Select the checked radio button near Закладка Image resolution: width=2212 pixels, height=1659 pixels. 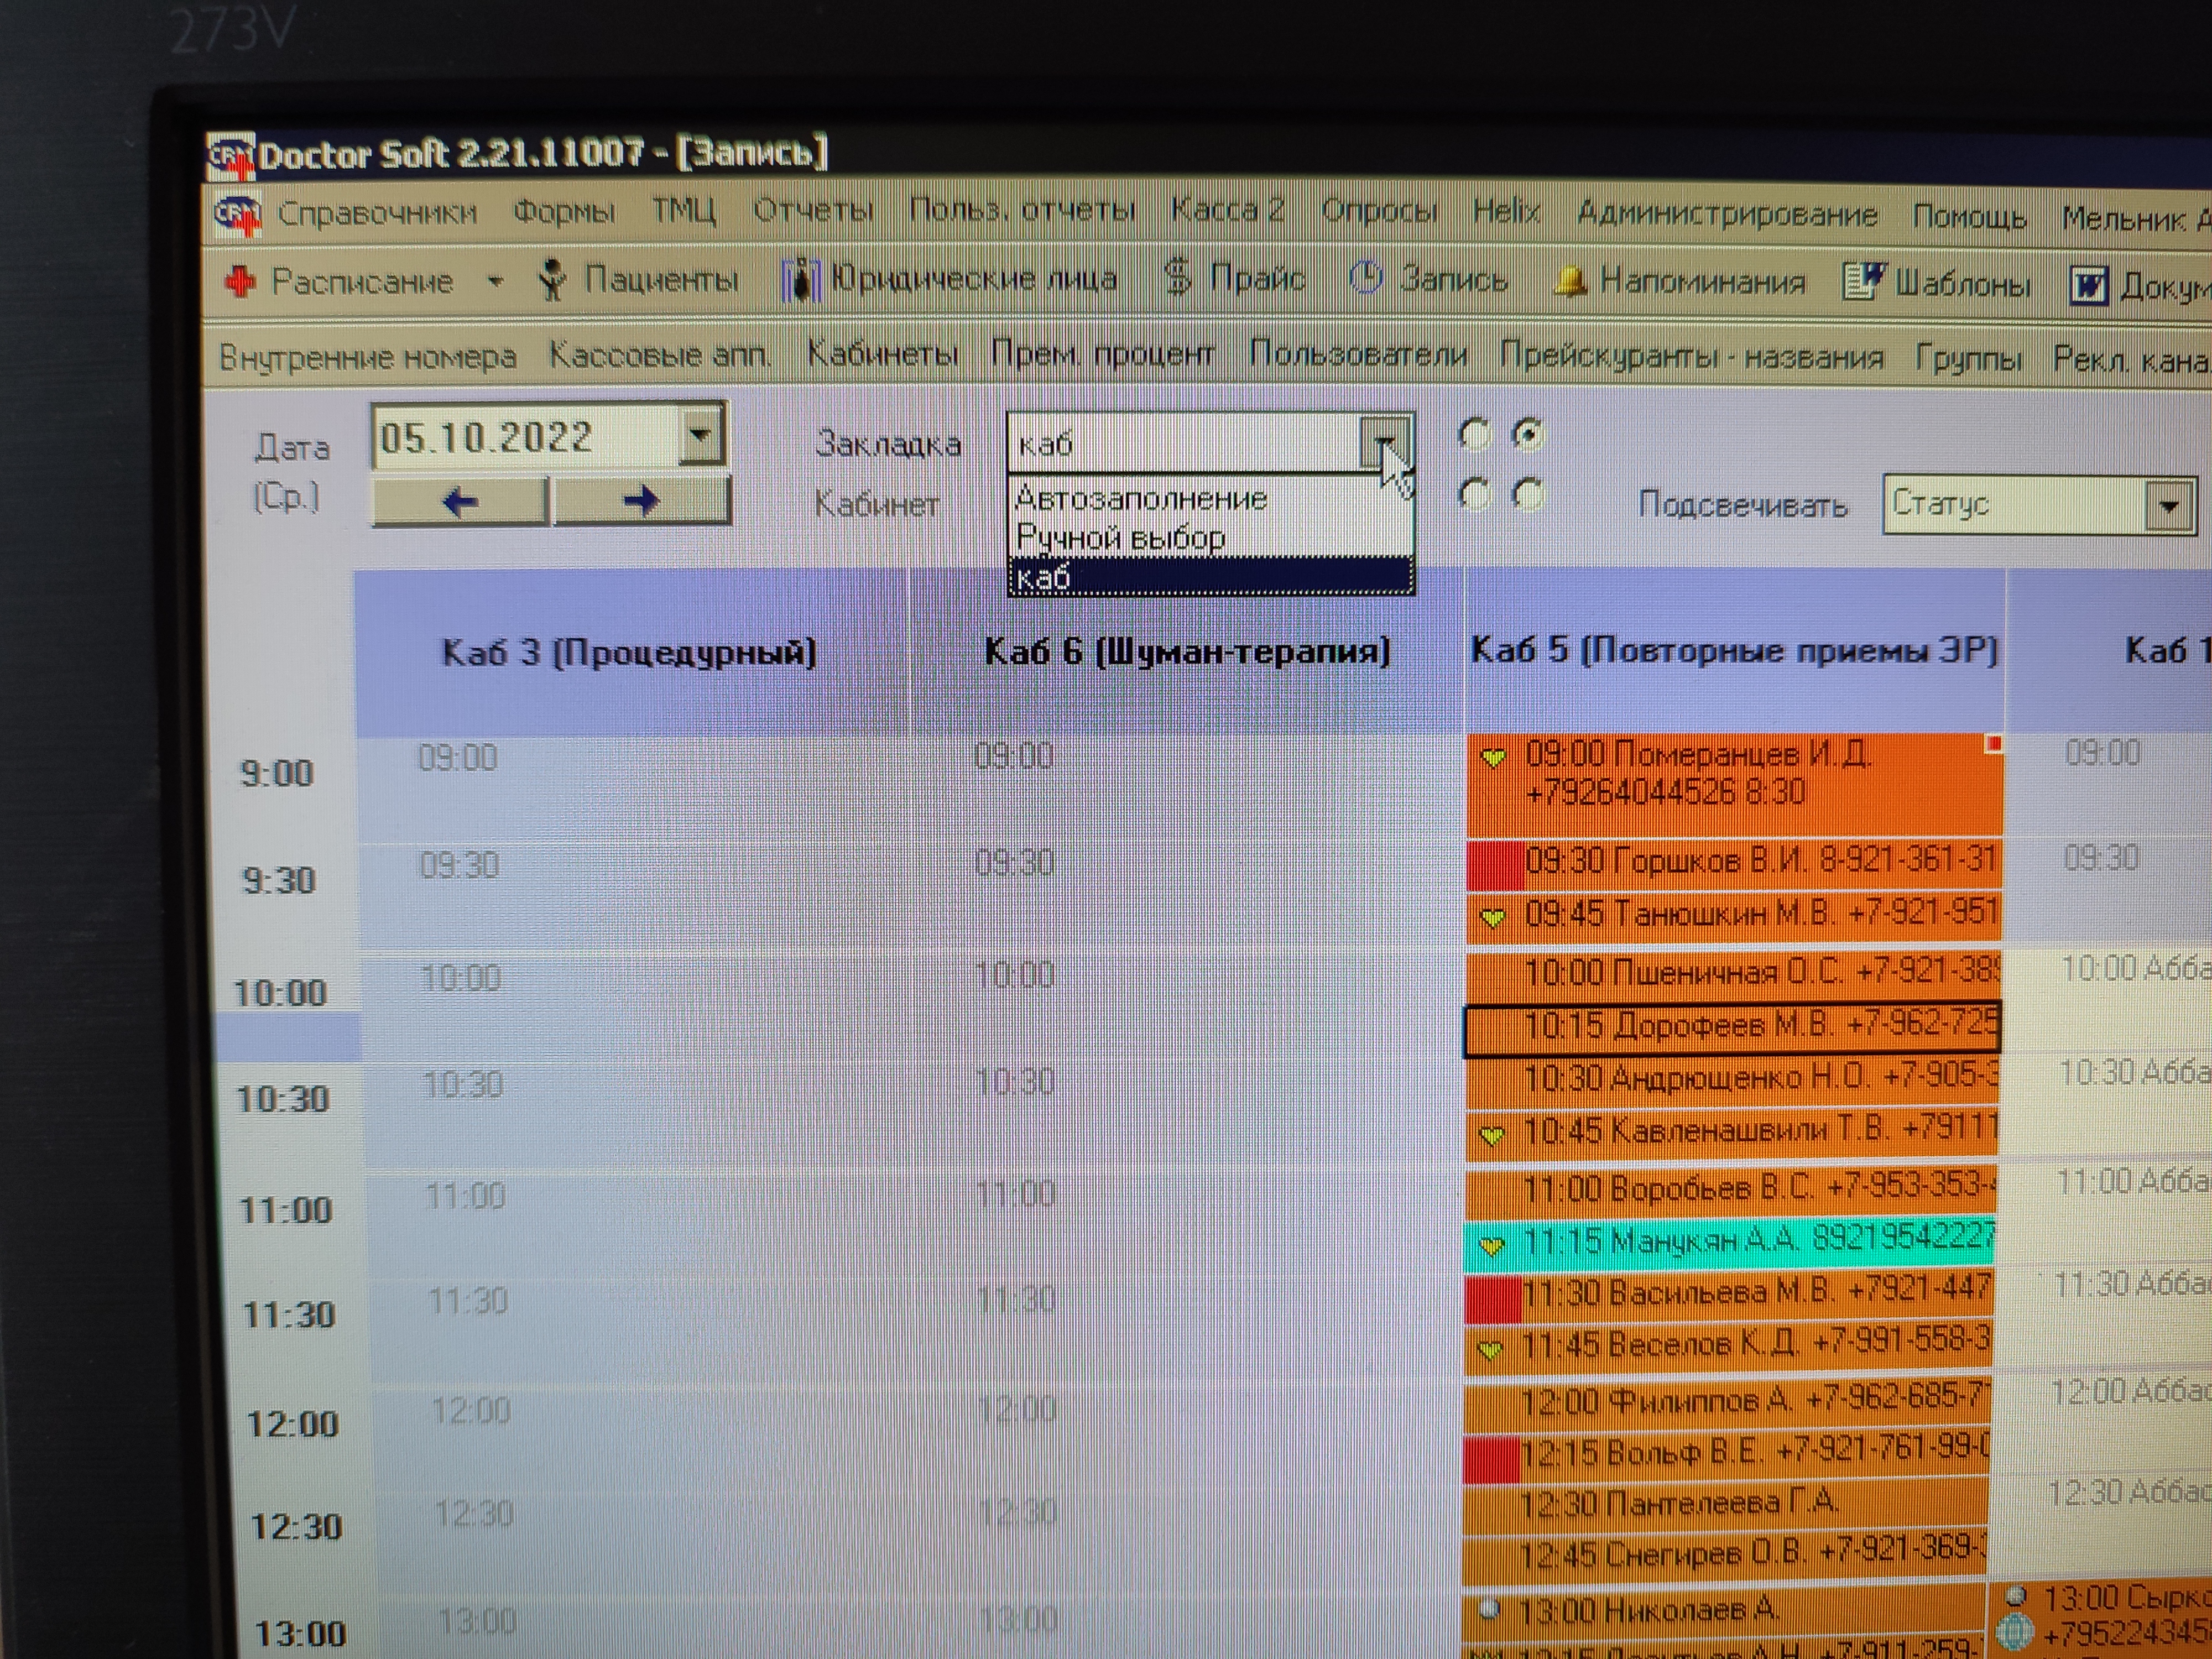click(1528, 434)
